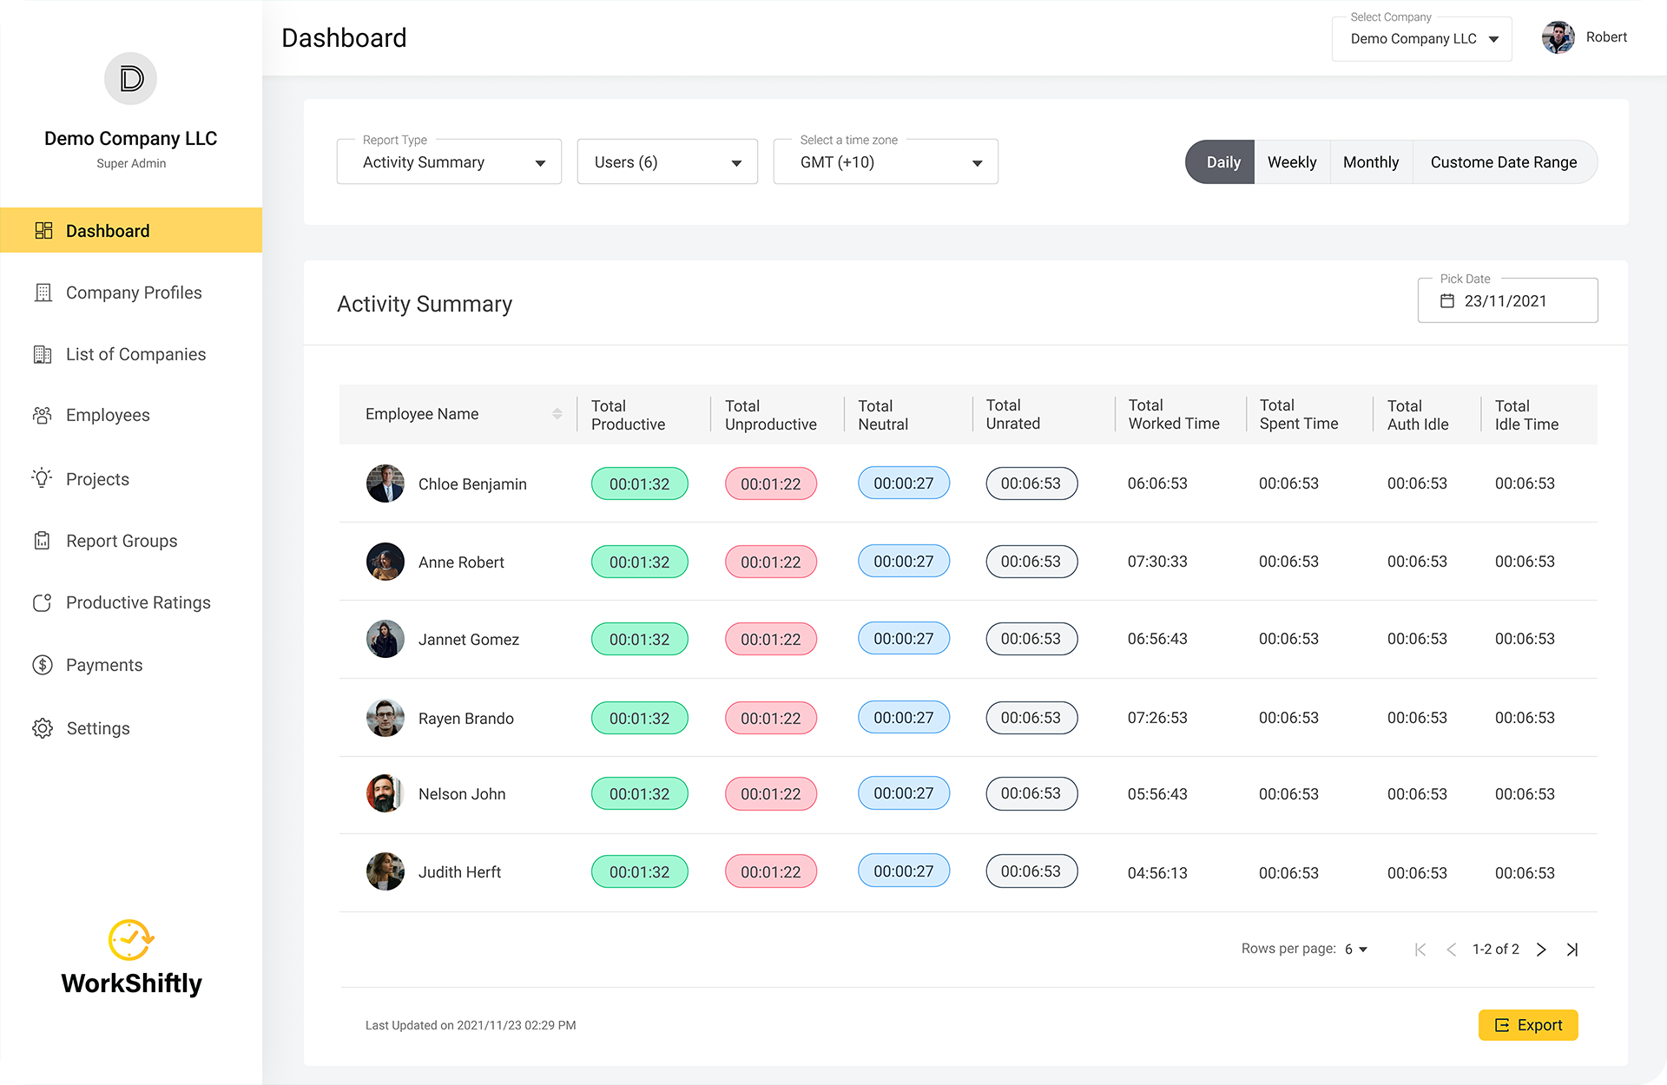The width and height of the screenshot is (1667, 1085).
Task: Click the Projects lightbulb icon in sidebar
Action: tap(42, 478)
